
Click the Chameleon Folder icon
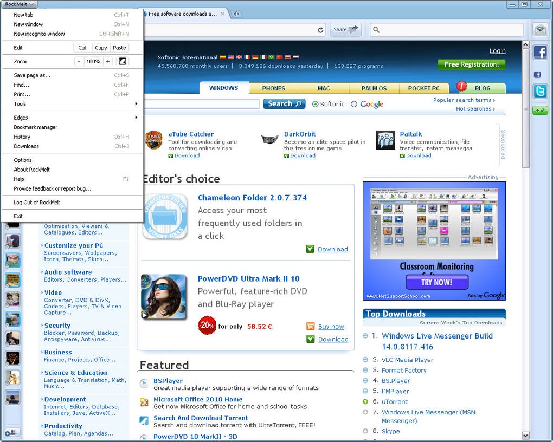(x=164, y=217)
